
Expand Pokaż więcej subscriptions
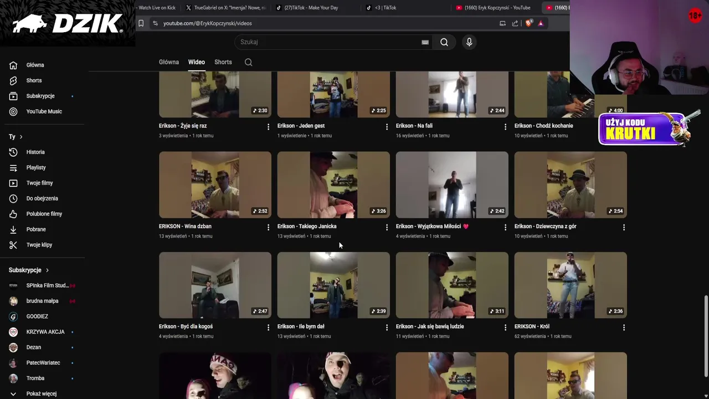(41, 393)
